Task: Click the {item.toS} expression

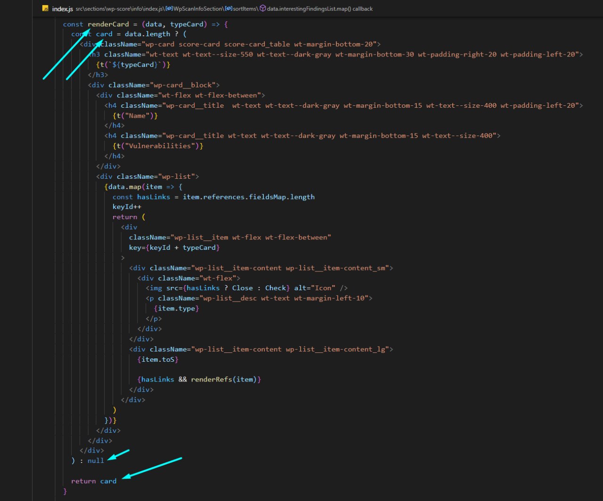Action: (x=158, y=359)
